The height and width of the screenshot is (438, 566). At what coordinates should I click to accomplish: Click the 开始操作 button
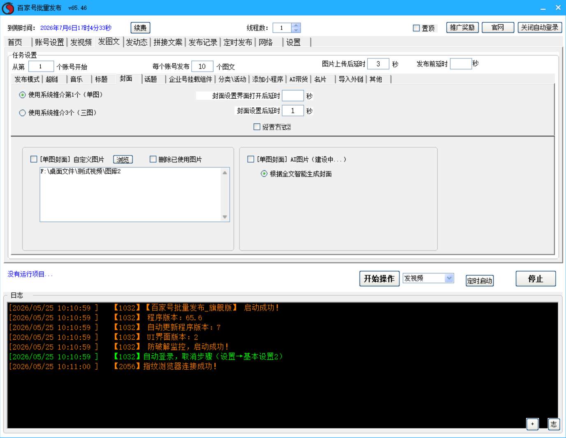click(379, 278)
